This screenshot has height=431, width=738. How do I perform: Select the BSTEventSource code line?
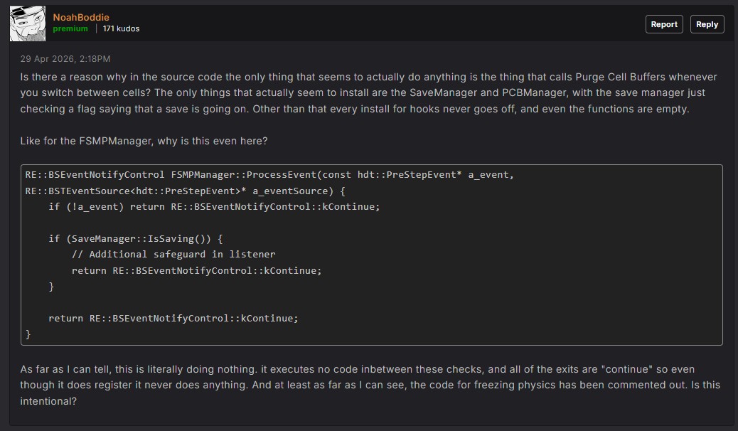[185, 191]
